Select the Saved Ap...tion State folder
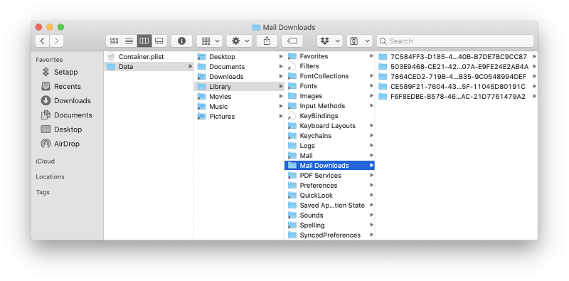The width and height of the screenshot is (569, 281). click(x=329, y=205)
